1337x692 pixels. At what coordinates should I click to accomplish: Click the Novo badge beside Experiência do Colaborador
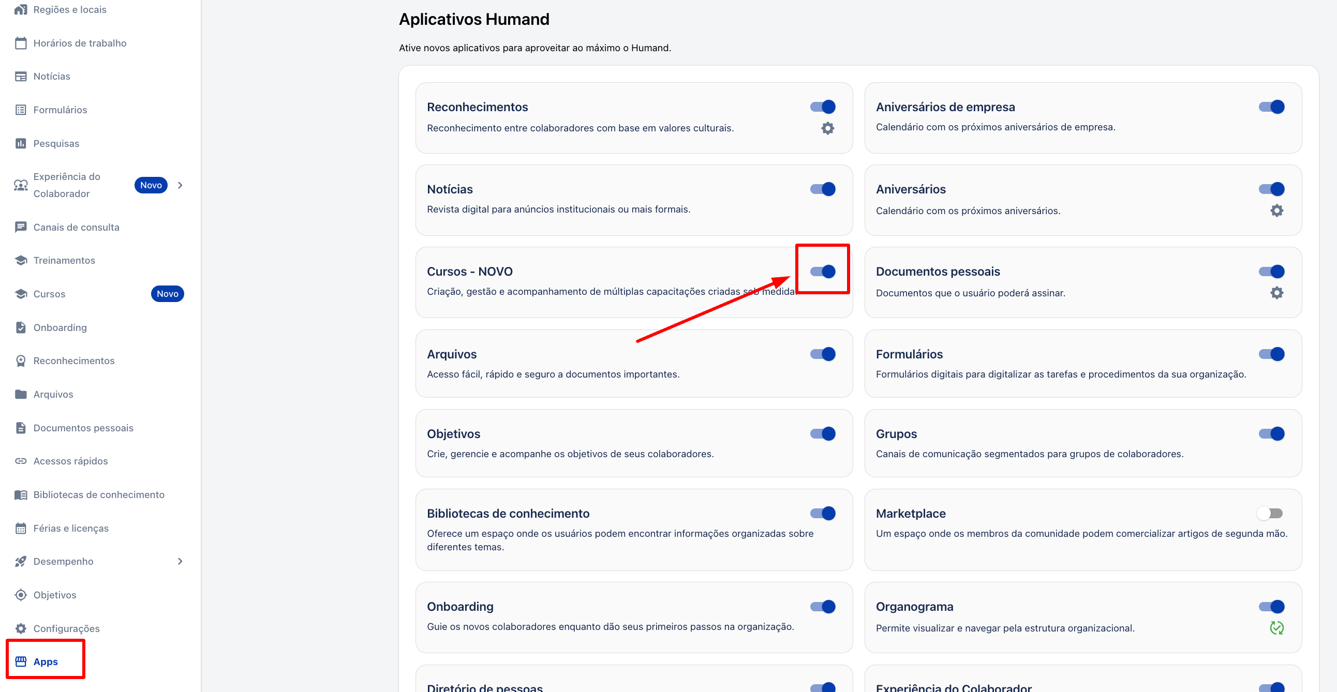151,185
